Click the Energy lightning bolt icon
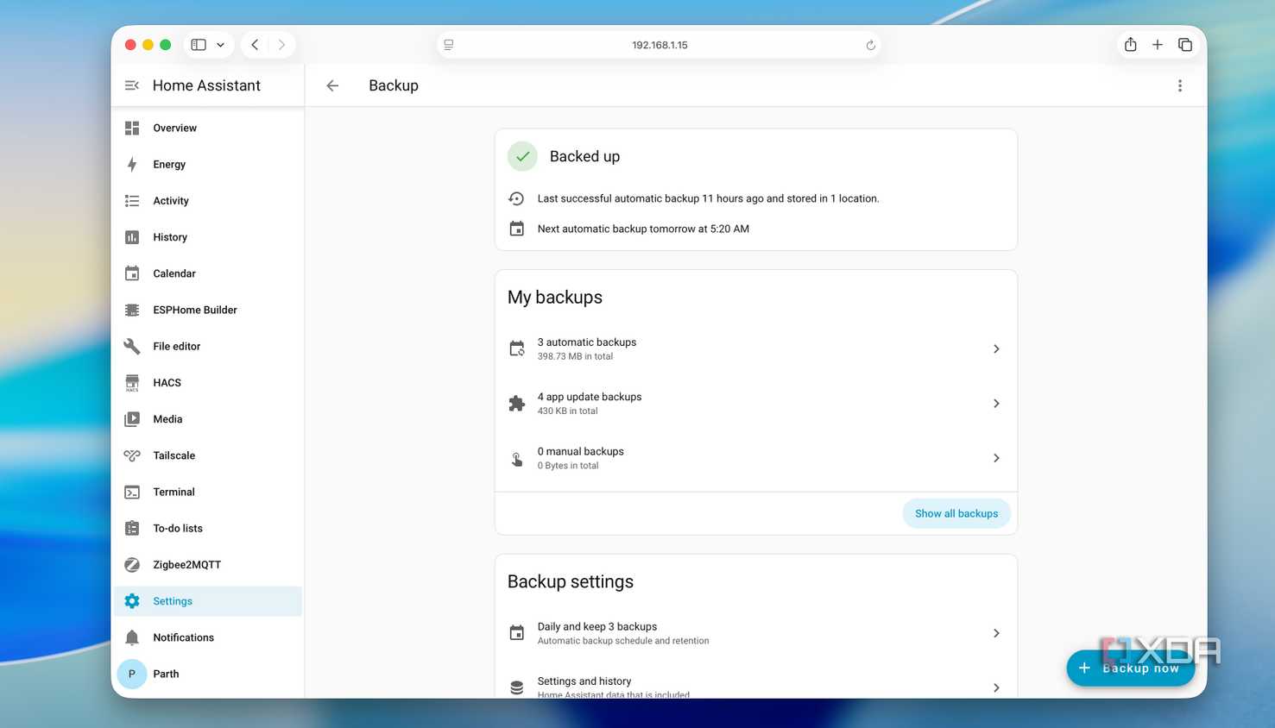1275x728 pixels. click(132, 164)
